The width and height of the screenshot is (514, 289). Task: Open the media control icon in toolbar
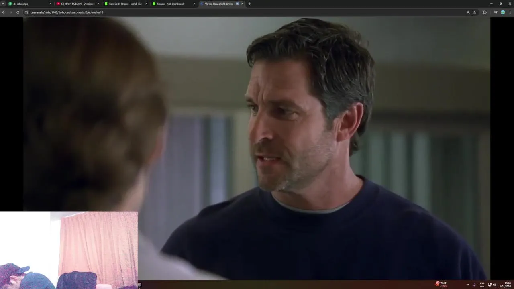[496, 12]
